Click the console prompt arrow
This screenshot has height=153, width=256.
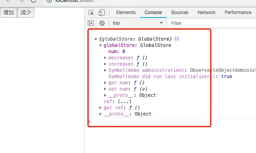(89, 122)
